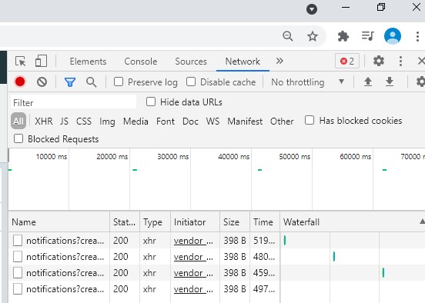The image size is (425, 303).
Task: Toggle the device toolbar icon
Action: (42, 61)
